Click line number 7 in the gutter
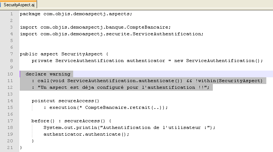Screen dimensions: 273x152 [12, 54]
